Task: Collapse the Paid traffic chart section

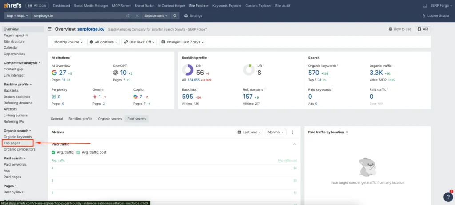Action: click(295, 144)
